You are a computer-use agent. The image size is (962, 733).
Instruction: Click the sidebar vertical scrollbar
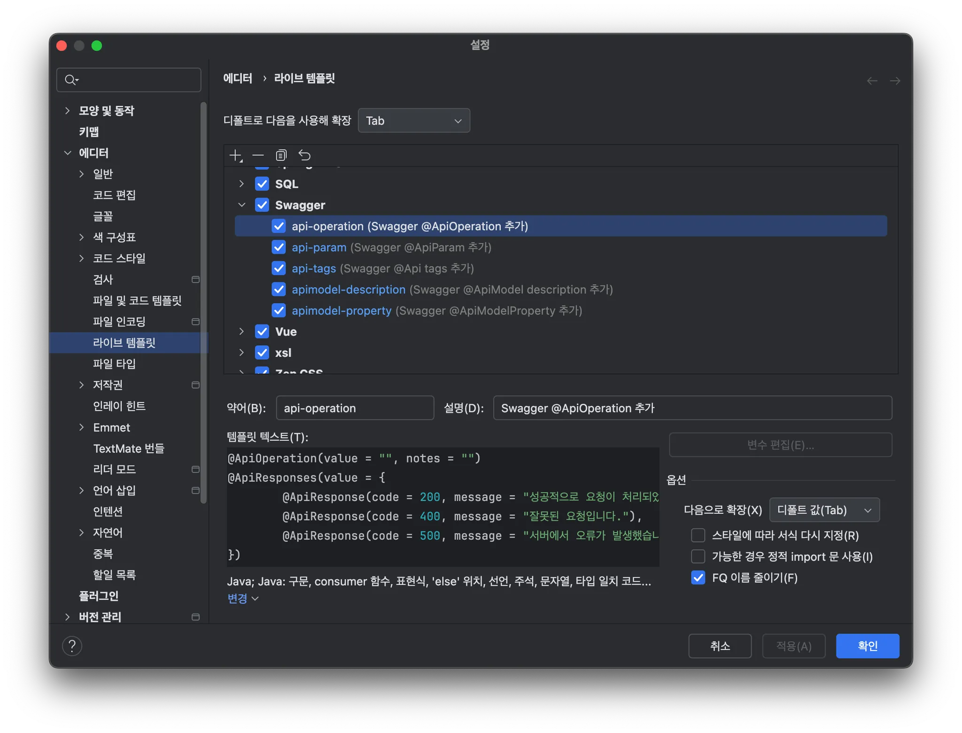(203, 301)
